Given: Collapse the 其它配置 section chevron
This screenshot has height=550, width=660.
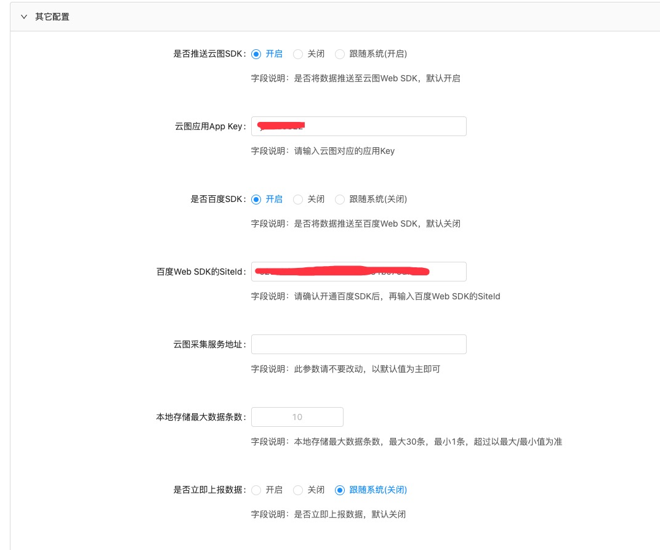Looking at the screenshot, I should (x=24, y=17).
